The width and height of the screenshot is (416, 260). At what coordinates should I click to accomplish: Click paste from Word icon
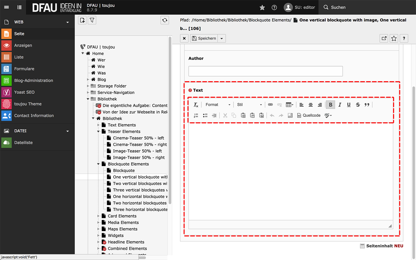[x=262, y=115]
